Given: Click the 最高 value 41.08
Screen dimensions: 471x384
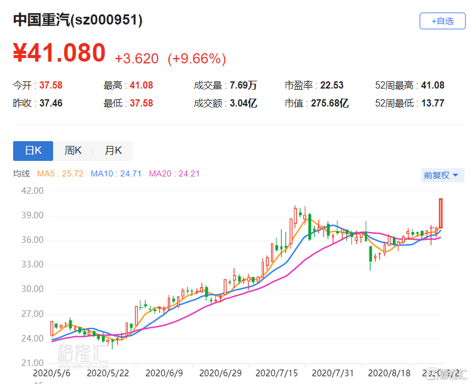Looking at the screenshot, I should click(141, 85).
